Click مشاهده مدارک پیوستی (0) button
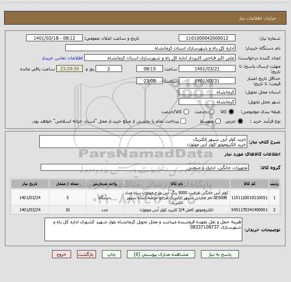Image resolution: width=291 pixels, height=282 pixels. pos(161,254)
